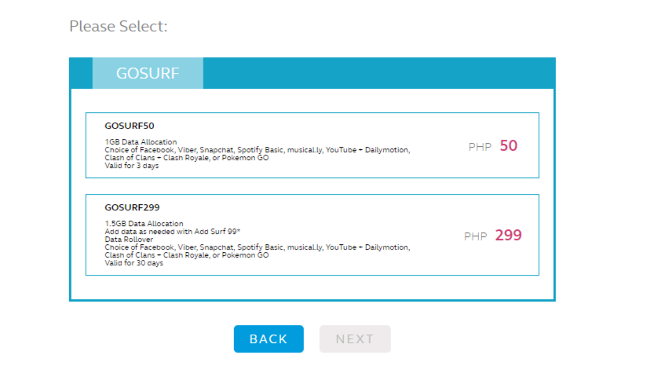Click the Add Surf 99 line
658x373 pixels.
[173, 232]
